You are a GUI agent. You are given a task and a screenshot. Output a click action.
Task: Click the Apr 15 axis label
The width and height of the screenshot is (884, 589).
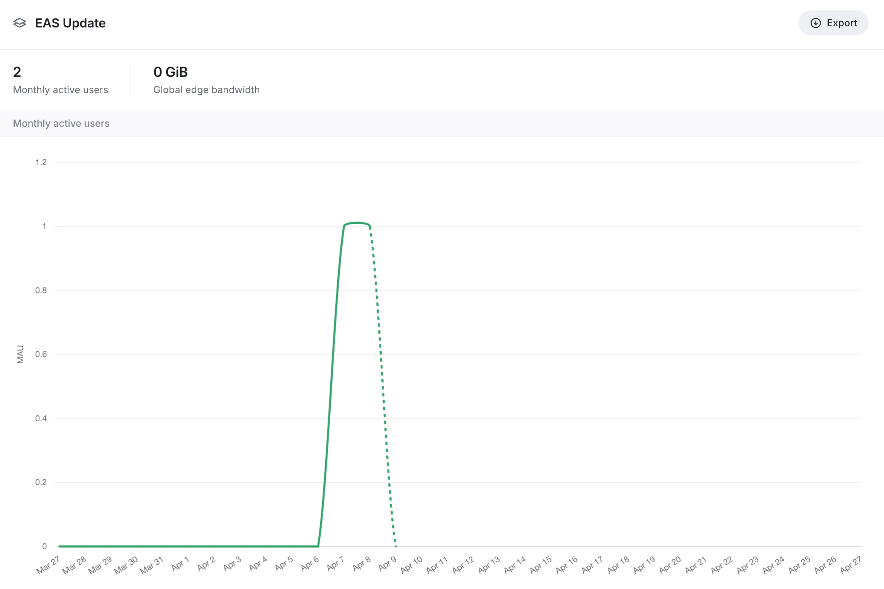(x=541, y=565)
